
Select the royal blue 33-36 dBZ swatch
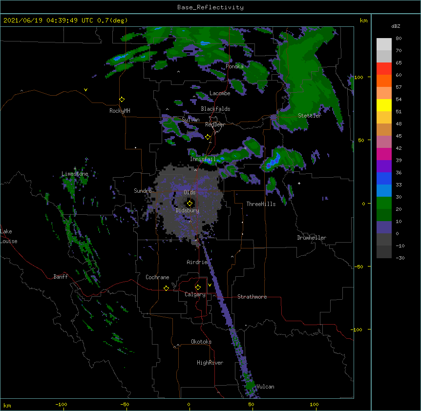click(384, 178)
